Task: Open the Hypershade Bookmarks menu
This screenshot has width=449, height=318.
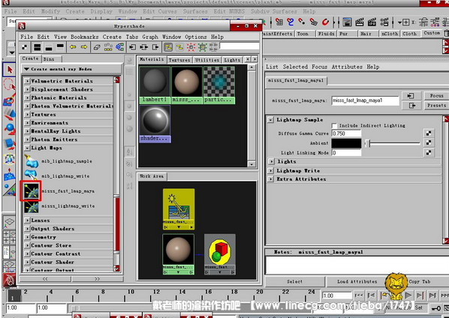Action: coord(85,37)
